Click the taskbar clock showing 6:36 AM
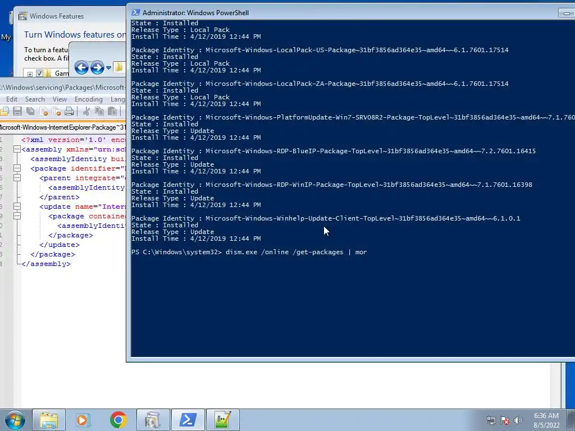Image resolution: width=575 pixels, height=431 pixels. tap(546, 420)
